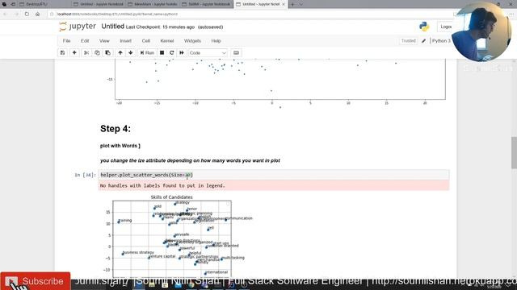Open the View menu
Image resolution: width=517 pixels, height=290 pixels.
[x=104, y=41]
